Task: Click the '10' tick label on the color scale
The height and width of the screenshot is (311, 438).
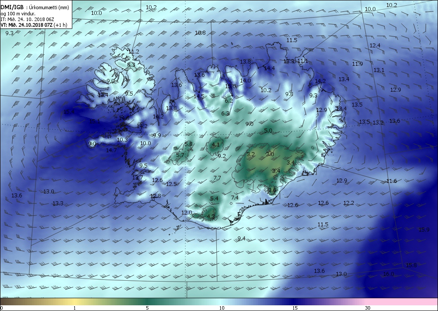Action: (x=222, y=308)
